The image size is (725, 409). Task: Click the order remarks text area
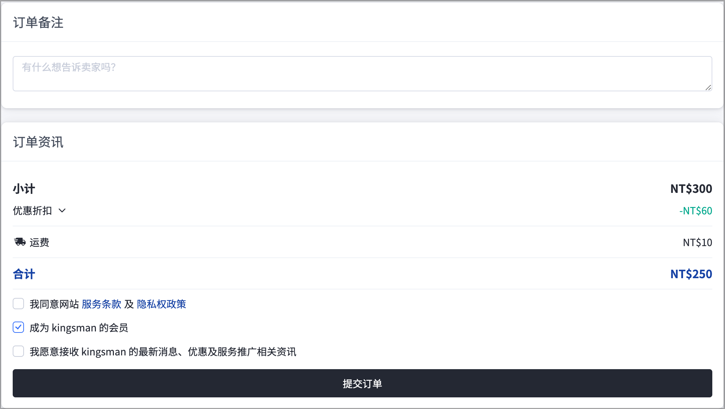(362, 74)
